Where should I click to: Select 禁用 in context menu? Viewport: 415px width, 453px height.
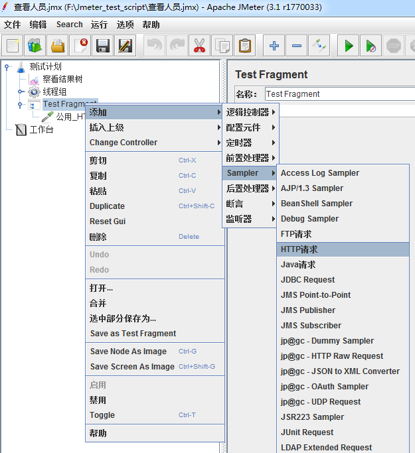[x=155, y=400]
